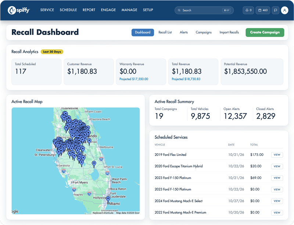The width and height of the screenshot is (294, 225).
Task: Click the Total Campaigns value 19
Action: [159, 116]
